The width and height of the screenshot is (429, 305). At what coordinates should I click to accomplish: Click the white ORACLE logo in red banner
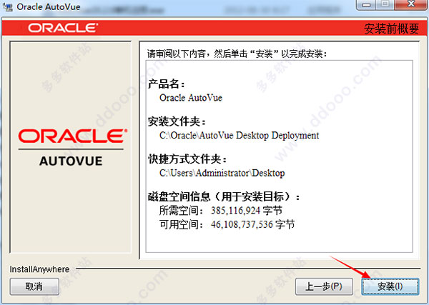click(x=63, y=28)
